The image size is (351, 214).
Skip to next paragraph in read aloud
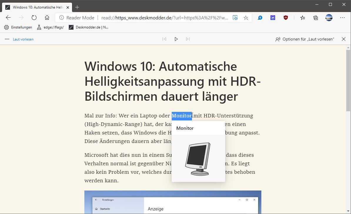coord(188,39)
